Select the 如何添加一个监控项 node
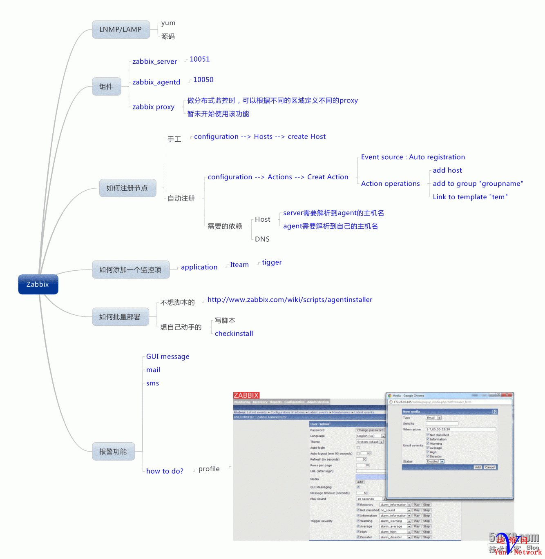This screenshot has height=559, width=545. [131, 269]
